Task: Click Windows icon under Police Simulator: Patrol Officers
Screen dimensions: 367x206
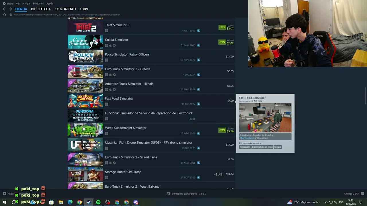Action: pos(107,60)
